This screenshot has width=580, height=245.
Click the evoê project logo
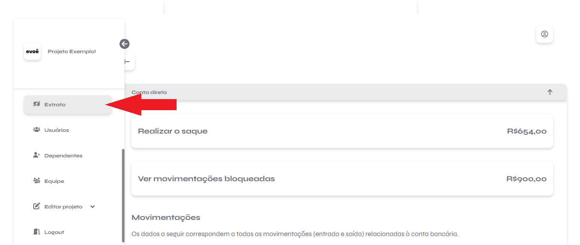pyautogui.click(x=32, y=51)
